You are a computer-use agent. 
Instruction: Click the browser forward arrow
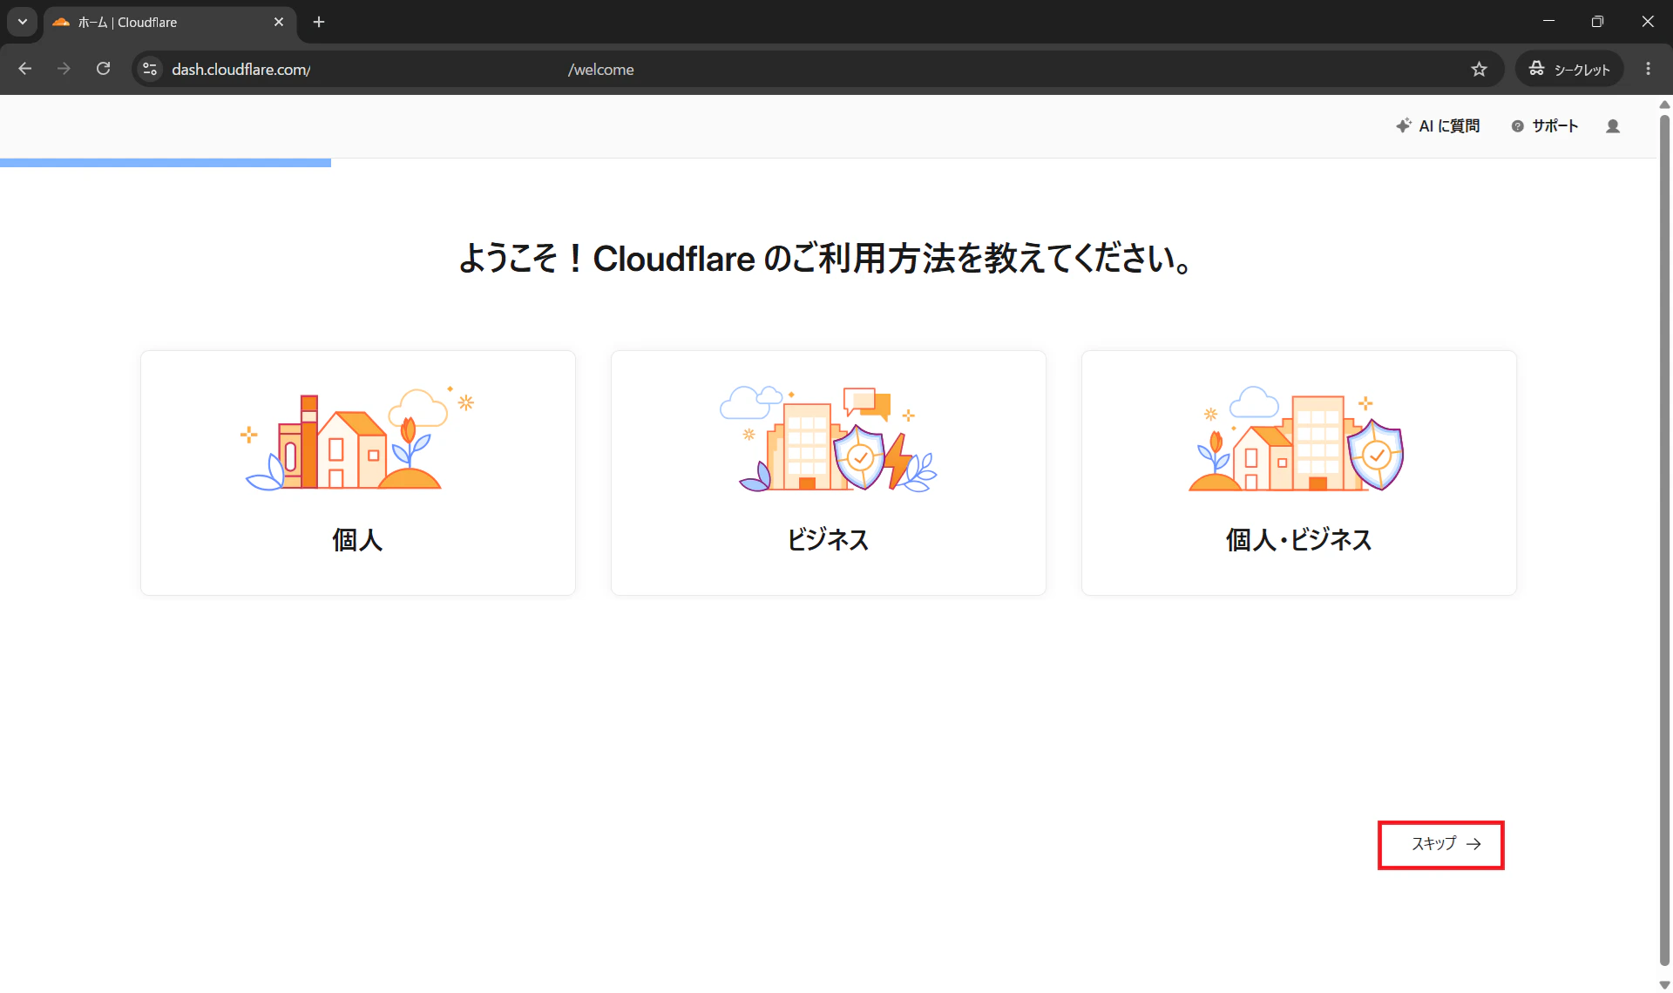(x=64, y=69)
